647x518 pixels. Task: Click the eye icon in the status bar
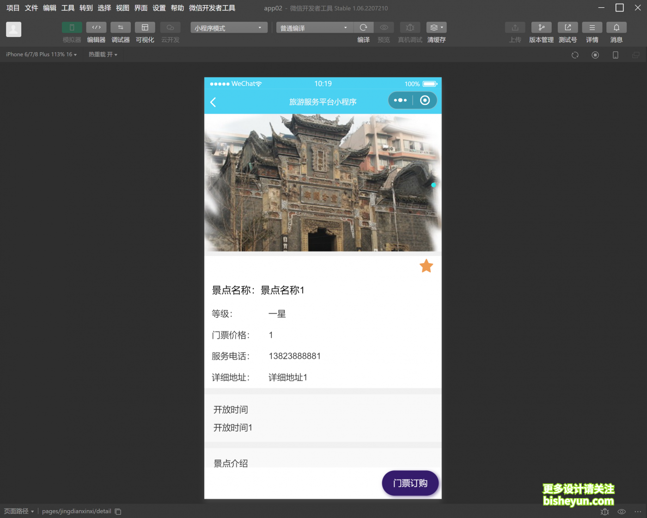[x=622, y=512]
